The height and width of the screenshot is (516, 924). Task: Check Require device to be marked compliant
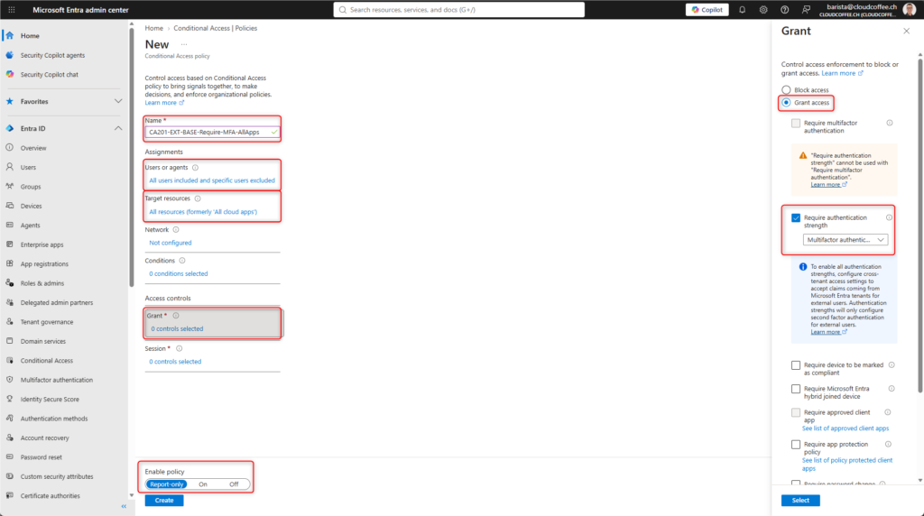[x=796, y=365]
